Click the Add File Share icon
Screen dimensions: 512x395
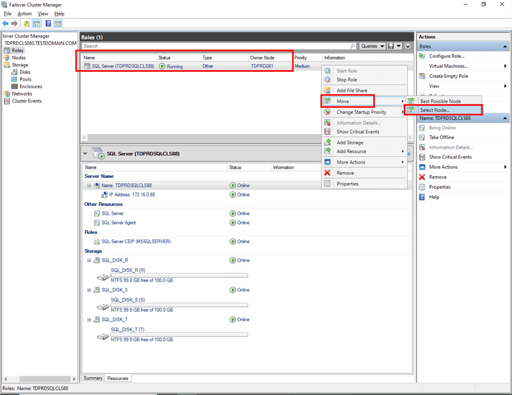327,90
